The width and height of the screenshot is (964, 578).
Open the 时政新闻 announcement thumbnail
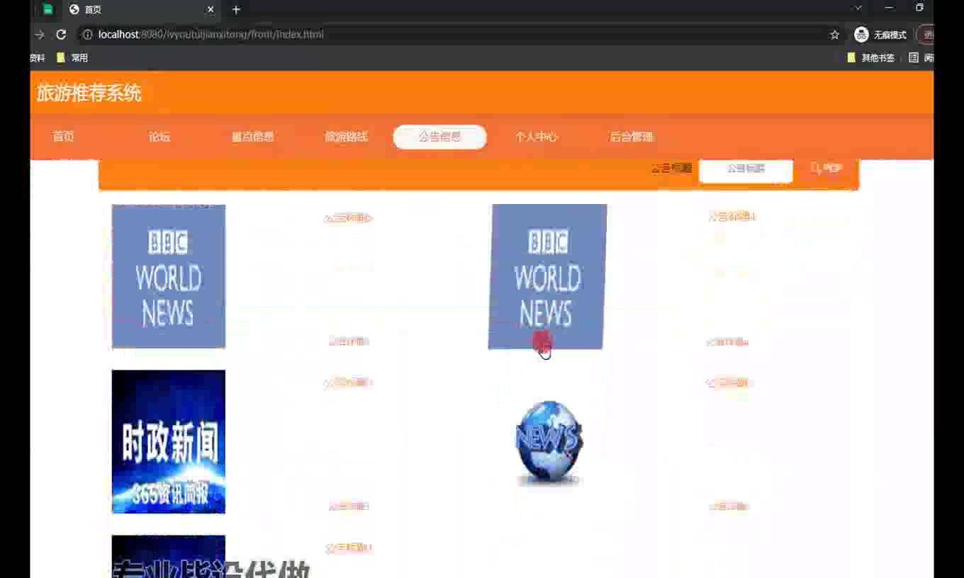pyautogui.click(x=169, y=441)
